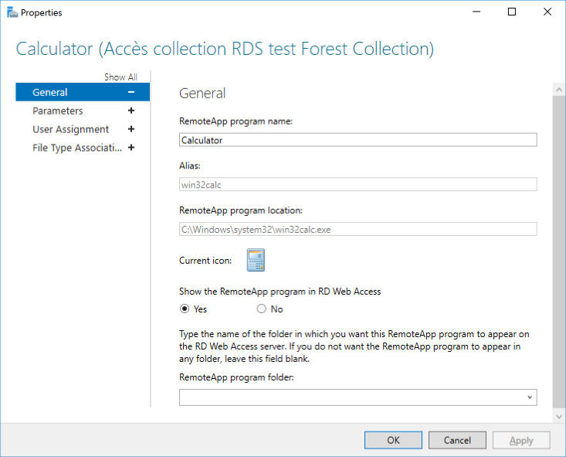Click the scrollbar up arrow

559,89
